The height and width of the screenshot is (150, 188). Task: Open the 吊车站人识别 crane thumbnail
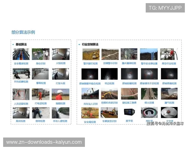(x=90, y=94)
